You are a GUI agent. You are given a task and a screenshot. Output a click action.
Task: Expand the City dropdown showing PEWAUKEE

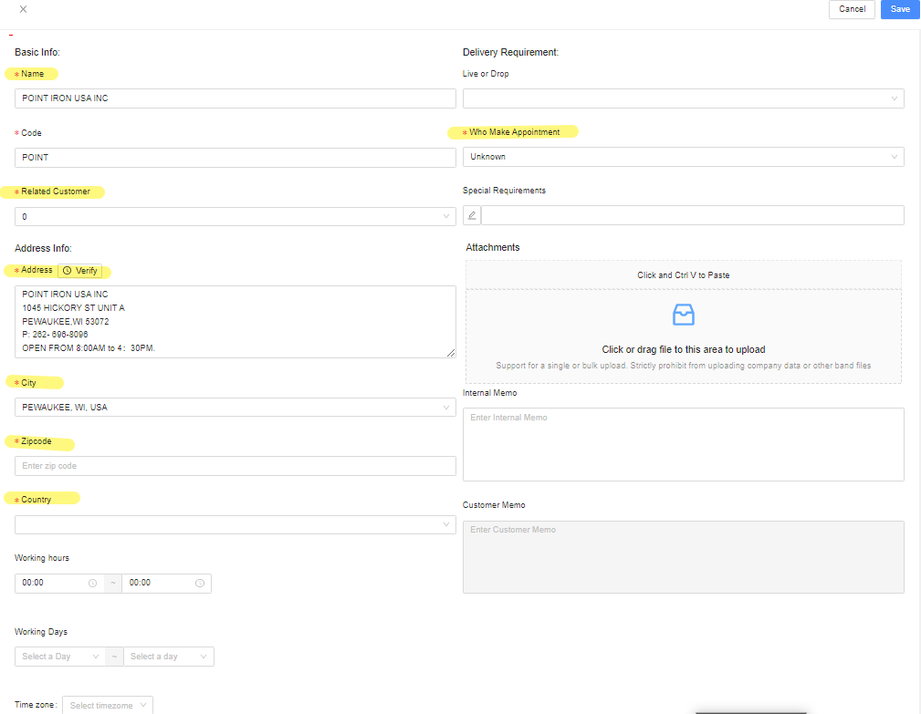click(x=235, y=407)
